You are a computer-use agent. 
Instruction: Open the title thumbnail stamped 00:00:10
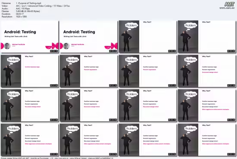tap(29, 37)
